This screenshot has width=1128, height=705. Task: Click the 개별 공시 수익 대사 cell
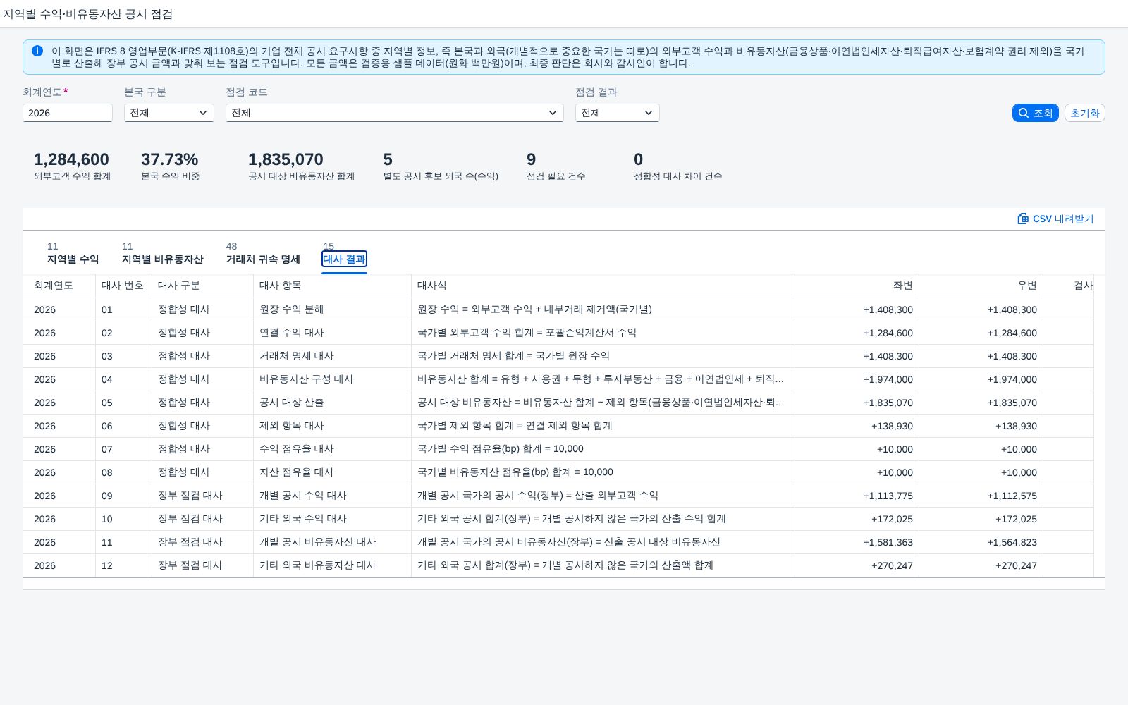point(332,496)
